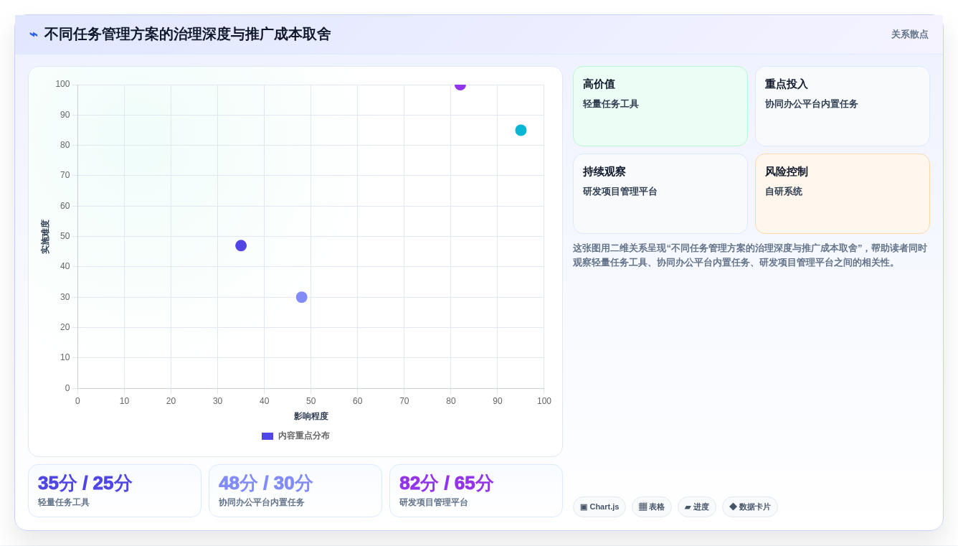Open the 重点投入 quadrant card
Viewport: 958px width, 546px height.
click(843, 106)
